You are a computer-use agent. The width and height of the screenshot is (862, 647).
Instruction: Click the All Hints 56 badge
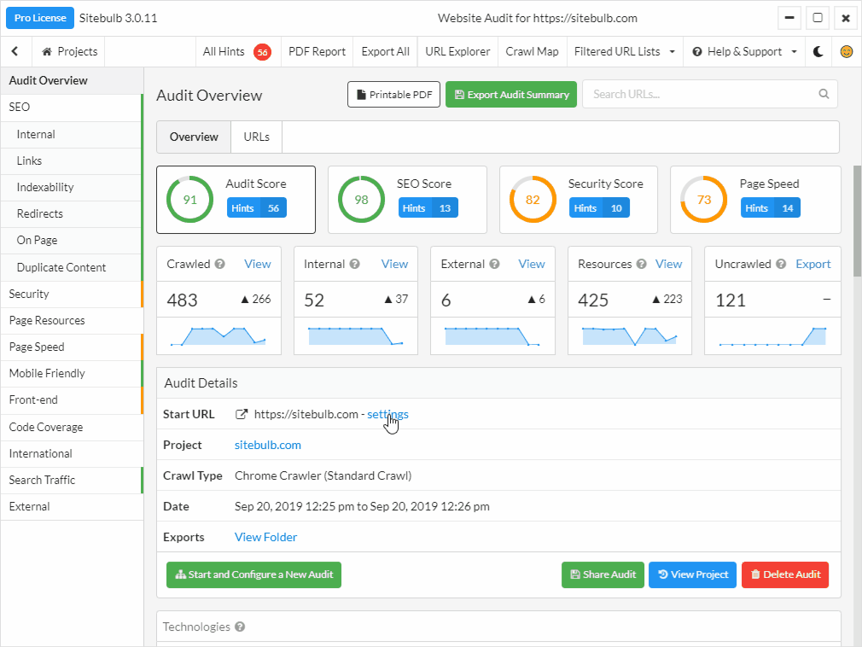tap(262, 52)
